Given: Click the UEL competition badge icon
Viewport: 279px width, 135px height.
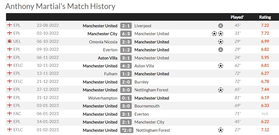Looking at the screenshot, I should [10, 41].
